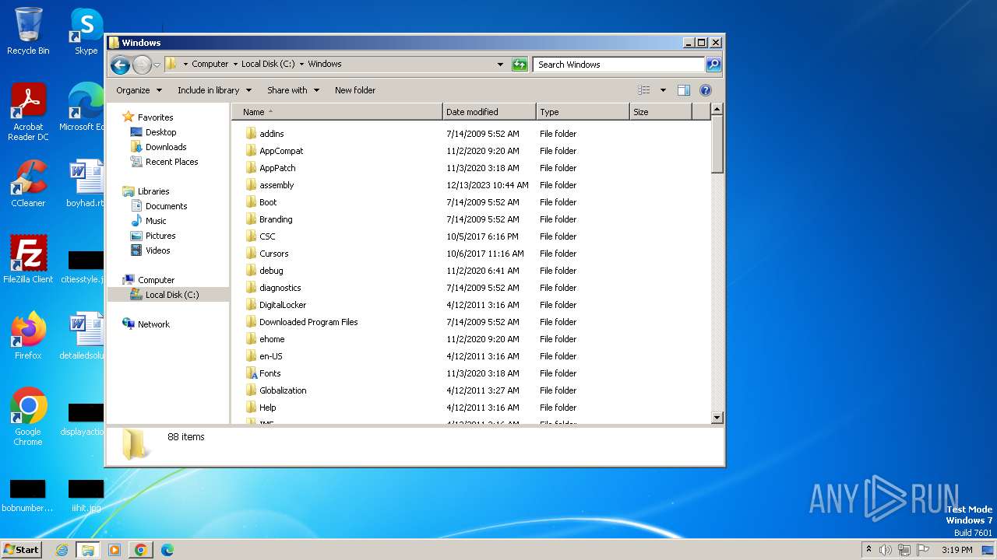This screenshot has width=997, height=560.
Task: Select Downloads in Favorites sidebar
Action: 165,147
